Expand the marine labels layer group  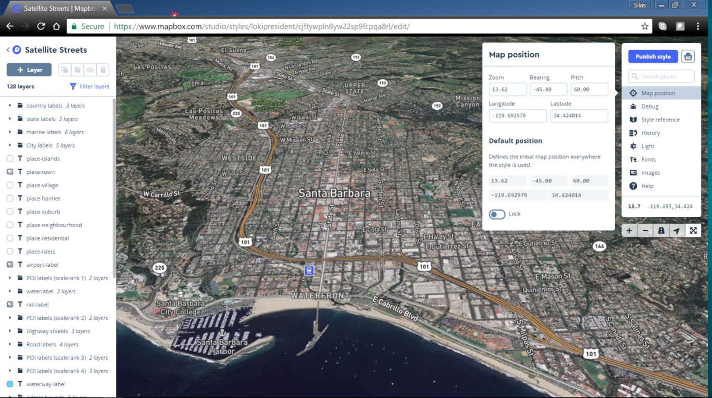pyautogui.click(x=10, y=132)
